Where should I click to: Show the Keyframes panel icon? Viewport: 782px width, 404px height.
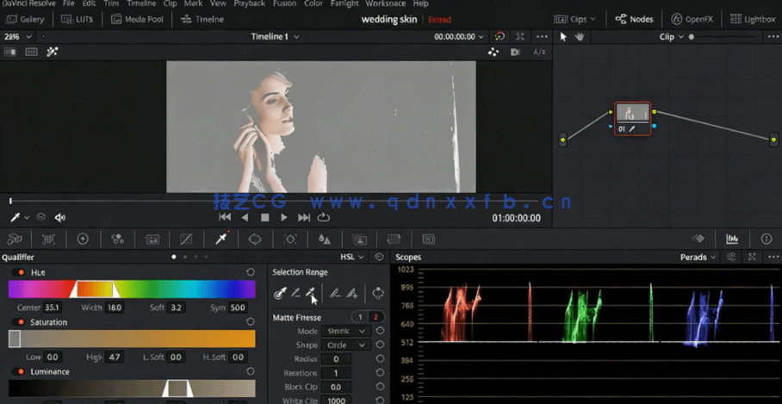(x=698, y=239)
